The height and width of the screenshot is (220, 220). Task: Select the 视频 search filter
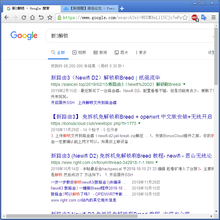tap(79, 52)
